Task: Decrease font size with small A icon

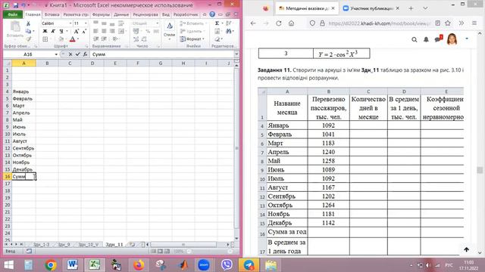Action: pyautogui.click(x=84, y=31)
